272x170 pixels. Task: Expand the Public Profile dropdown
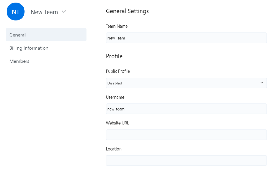(186, 83)
